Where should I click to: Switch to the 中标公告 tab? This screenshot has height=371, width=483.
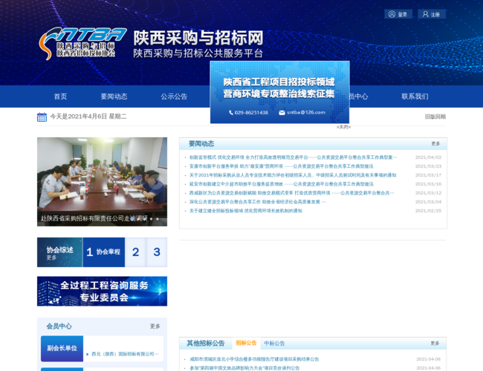click(x=274, y=344)
